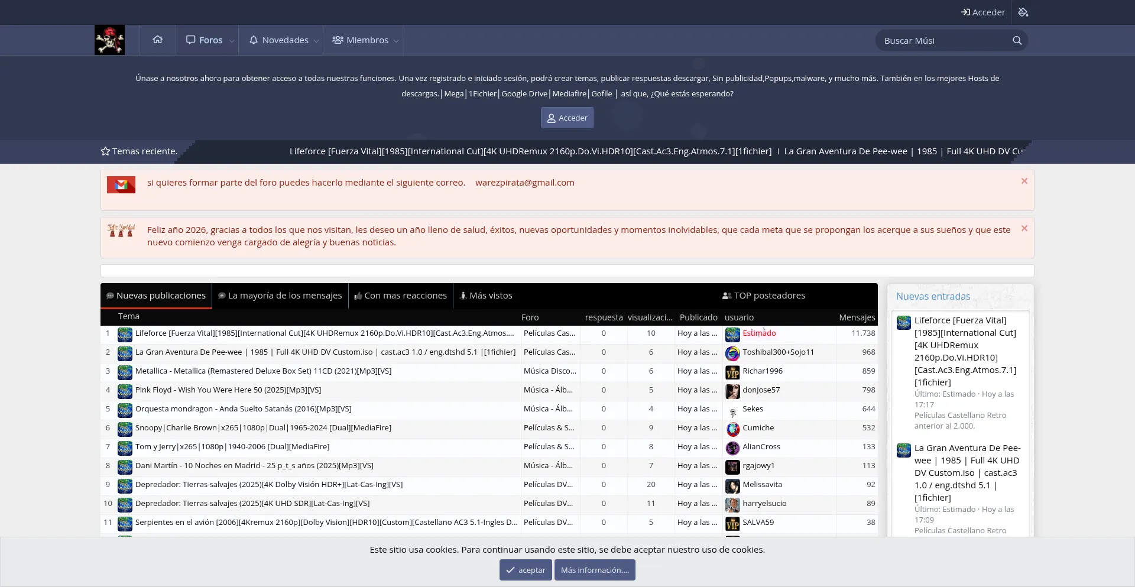Click the pirate skull site logo
Screen dimensions: 1135x587
[109, 40]
